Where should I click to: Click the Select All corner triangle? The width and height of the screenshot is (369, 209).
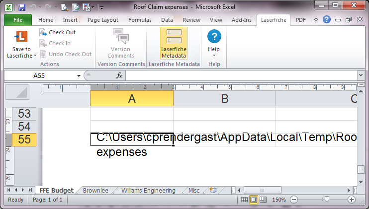[17, 92]
